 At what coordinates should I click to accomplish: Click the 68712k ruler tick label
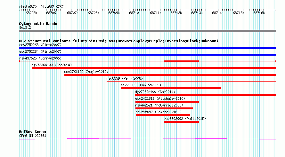coord(176,13)
